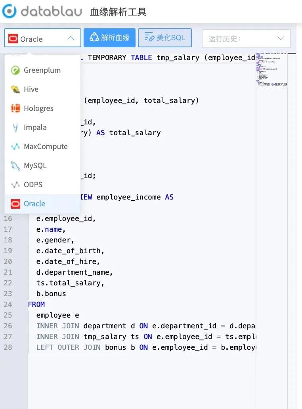The width and height of the screenshot is (302, 409).
Task: Click the Datablau logo icon
Action: pos(9,11)
